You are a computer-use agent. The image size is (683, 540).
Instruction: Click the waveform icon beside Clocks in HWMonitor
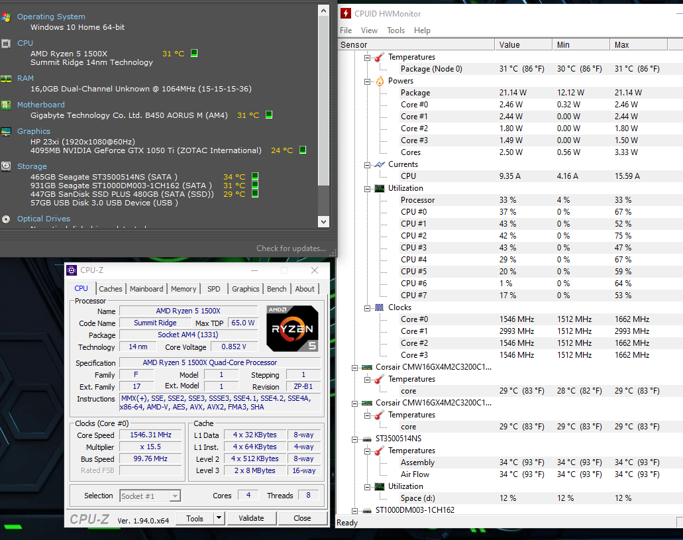click(x=380, y=307)
